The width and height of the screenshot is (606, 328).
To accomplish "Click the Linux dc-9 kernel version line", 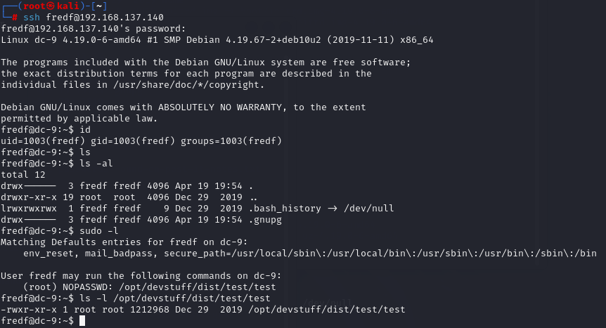I will point(217,39).
